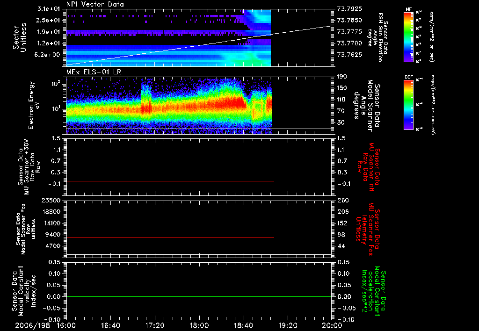479x331 pixels.
Task: Click the '1.2e+01' sector tick label
Action: coord(48,43)
